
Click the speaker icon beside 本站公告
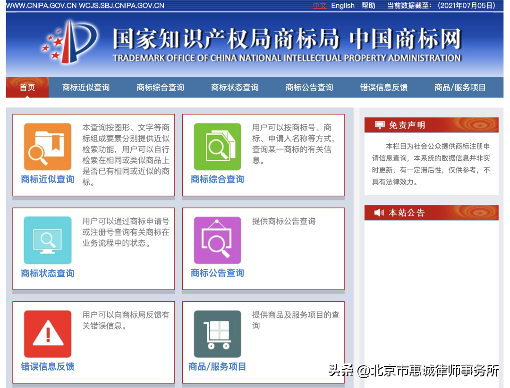(x=379, y=213)
